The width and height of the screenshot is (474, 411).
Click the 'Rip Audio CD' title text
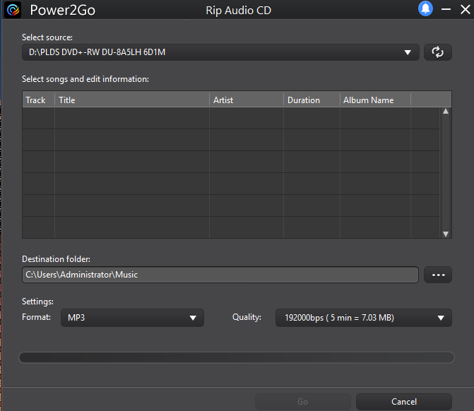239,11
